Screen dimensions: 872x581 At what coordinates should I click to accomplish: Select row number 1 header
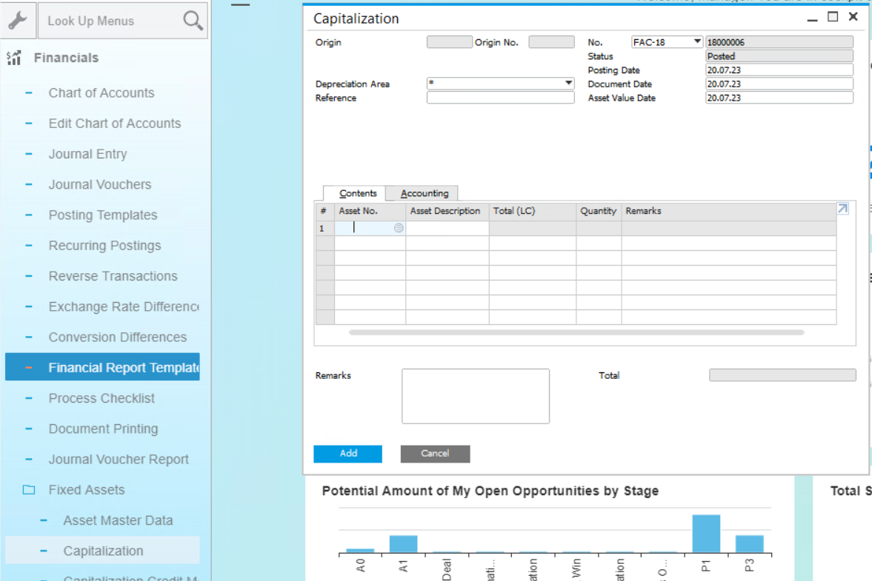[x=324, y=228]
